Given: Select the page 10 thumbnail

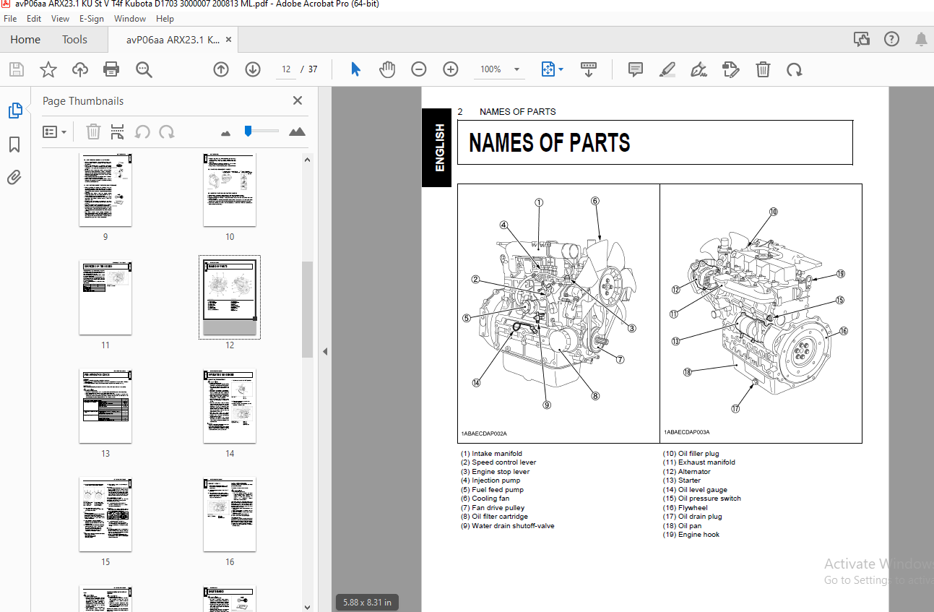Looking at the screenshot, I should (230, 189).
